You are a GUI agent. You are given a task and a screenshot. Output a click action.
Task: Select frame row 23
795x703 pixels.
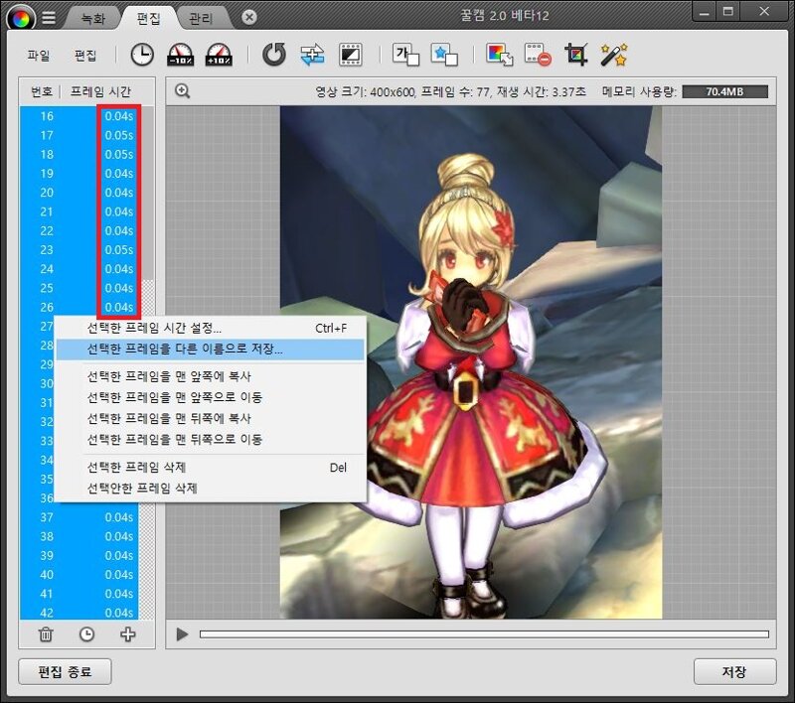point(79,250)
